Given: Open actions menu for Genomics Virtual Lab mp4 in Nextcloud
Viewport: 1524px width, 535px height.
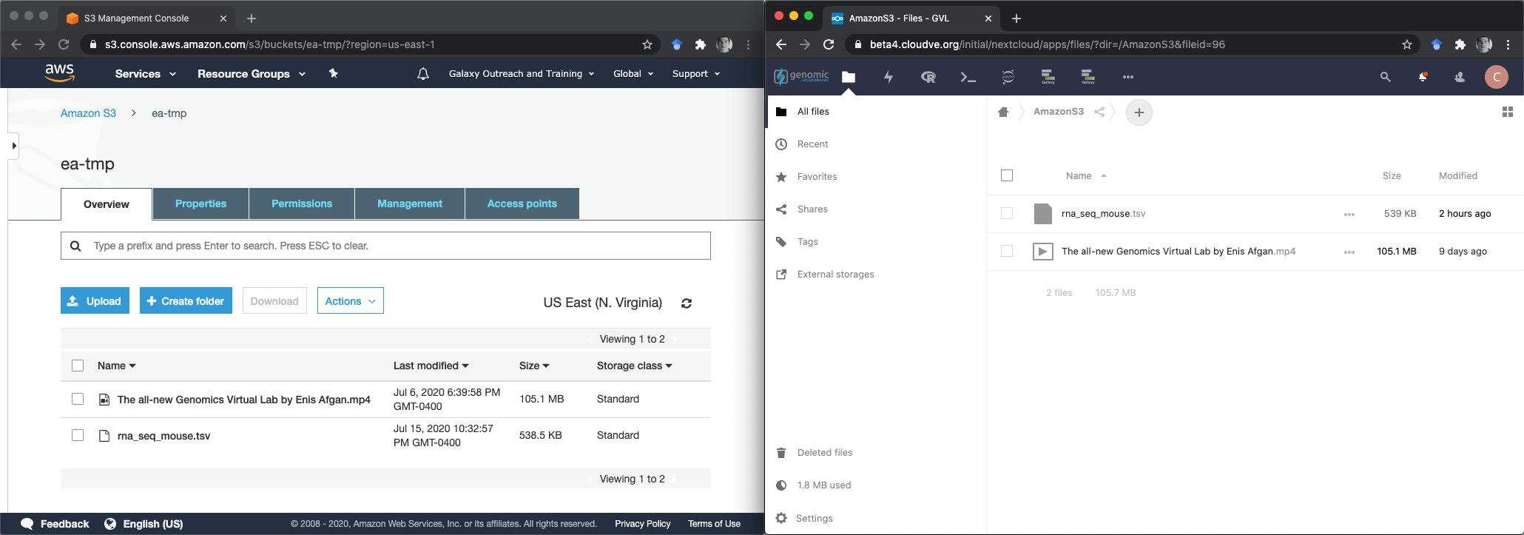Looking at the screenshot, I should point(1349,252).
